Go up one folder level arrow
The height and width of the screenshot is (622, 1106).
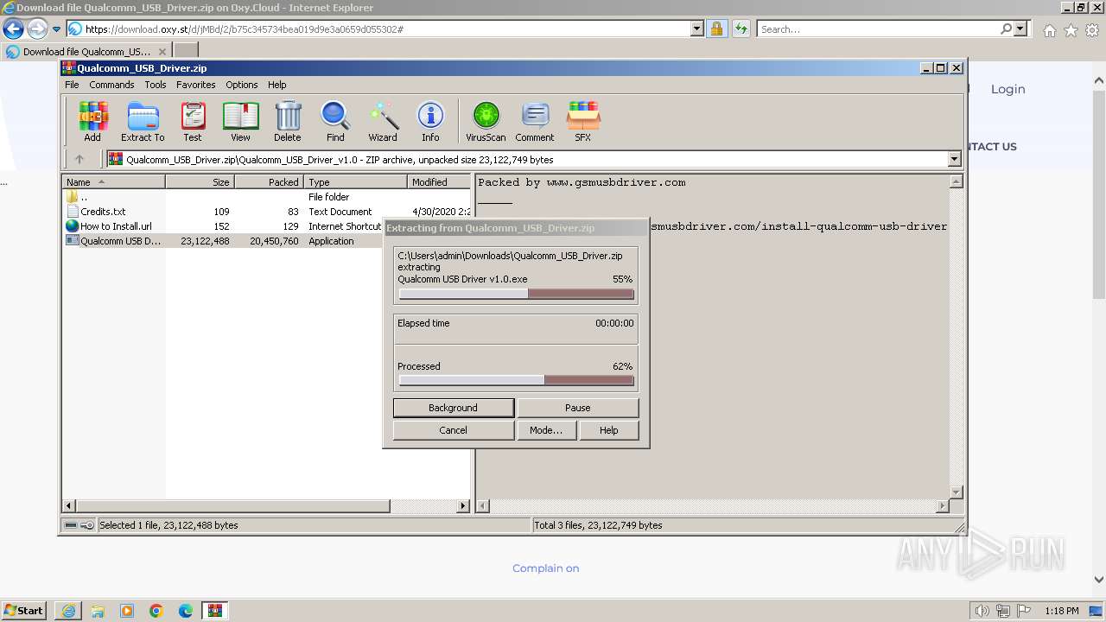79,159
